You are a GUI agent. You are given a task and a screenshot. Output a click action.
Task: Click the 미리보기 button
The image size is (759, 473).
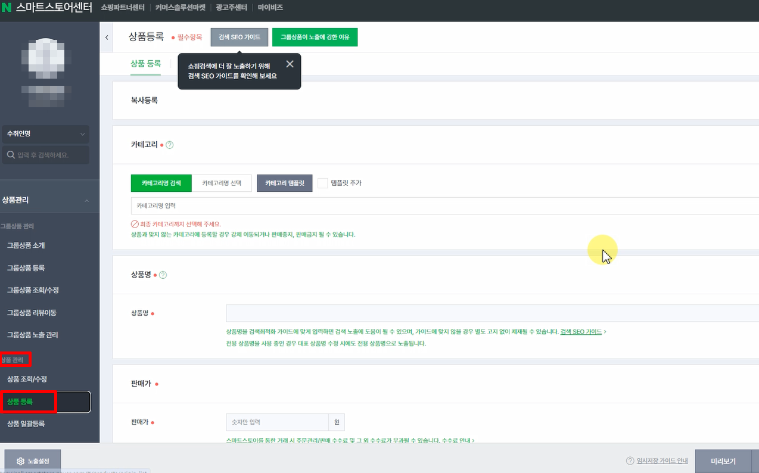(723, 461)
